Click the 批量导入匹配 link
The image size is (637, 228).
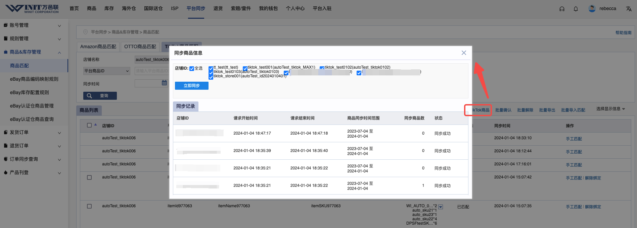pyautogui.click(x=573, y=110)
